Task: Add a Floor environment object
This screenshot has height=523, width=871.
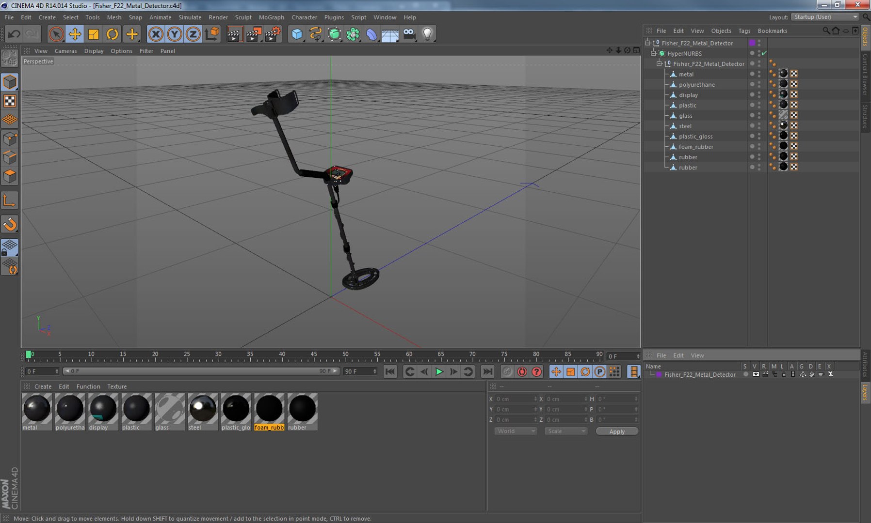Action: [390, 34]
